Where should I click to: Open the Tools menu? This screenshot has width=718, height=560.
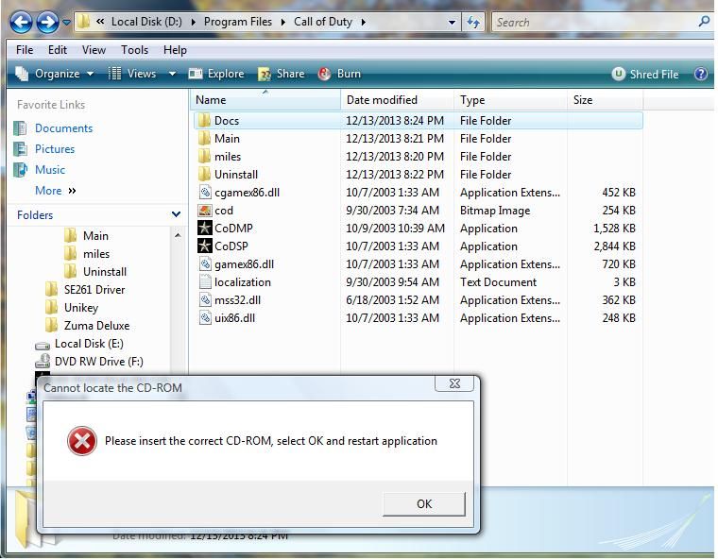click(x=134, y=50)
